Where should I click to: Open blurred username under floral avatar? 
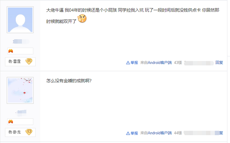click(21, 113)
